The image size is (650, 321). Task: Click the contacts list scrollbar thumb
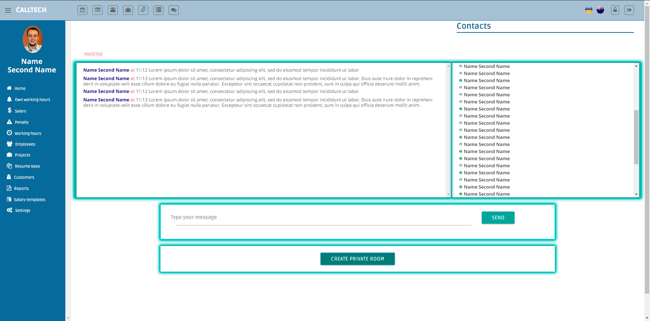[636, 137]
